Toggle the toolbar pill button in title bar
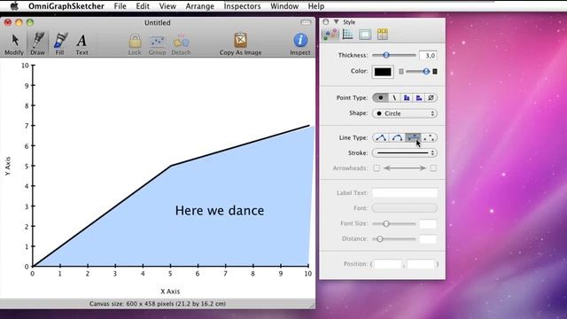The image size is (567, 319). click(306, 22)
